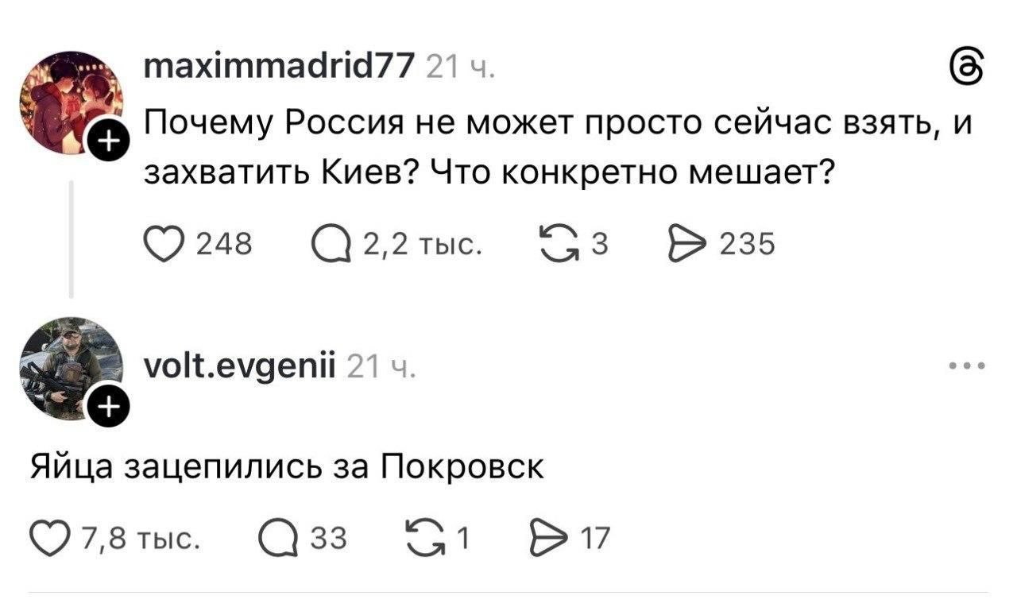Image resolution: width=1017 pixels, height=611 pixels.
Task: Open the reply text mentioning Покровск
Action: 288,466
